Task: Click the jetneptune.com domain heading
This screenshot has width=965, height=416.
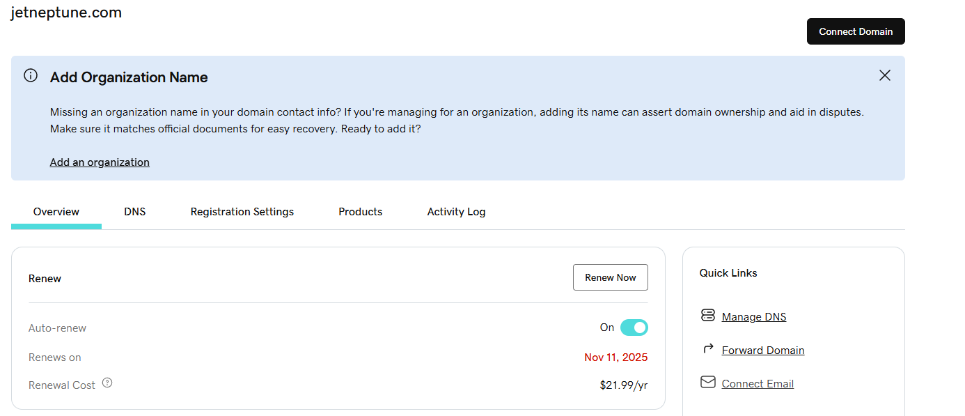Action: coord(66,13)
